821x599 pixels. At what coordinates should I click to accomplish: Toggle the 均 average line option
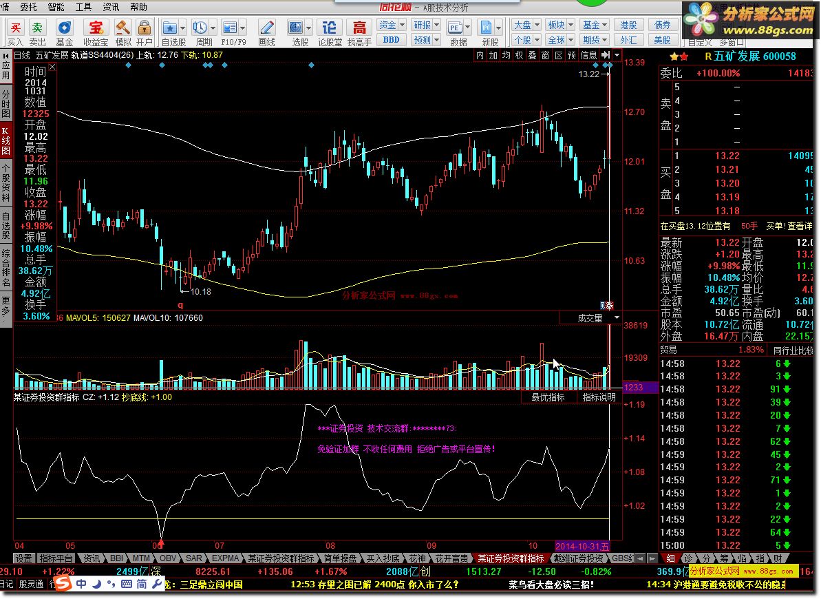click(x=507, y=55)
